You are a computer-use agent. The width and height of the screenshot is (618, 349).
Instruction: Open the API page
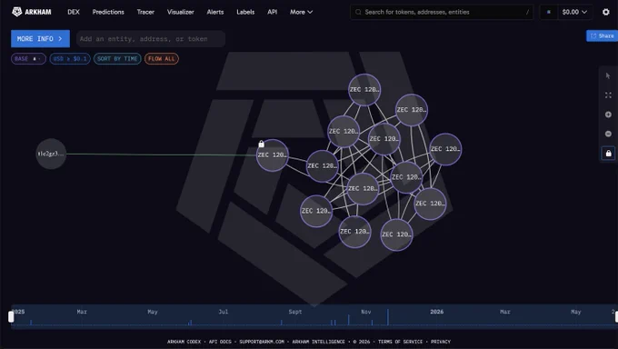(x=272, y=12)
